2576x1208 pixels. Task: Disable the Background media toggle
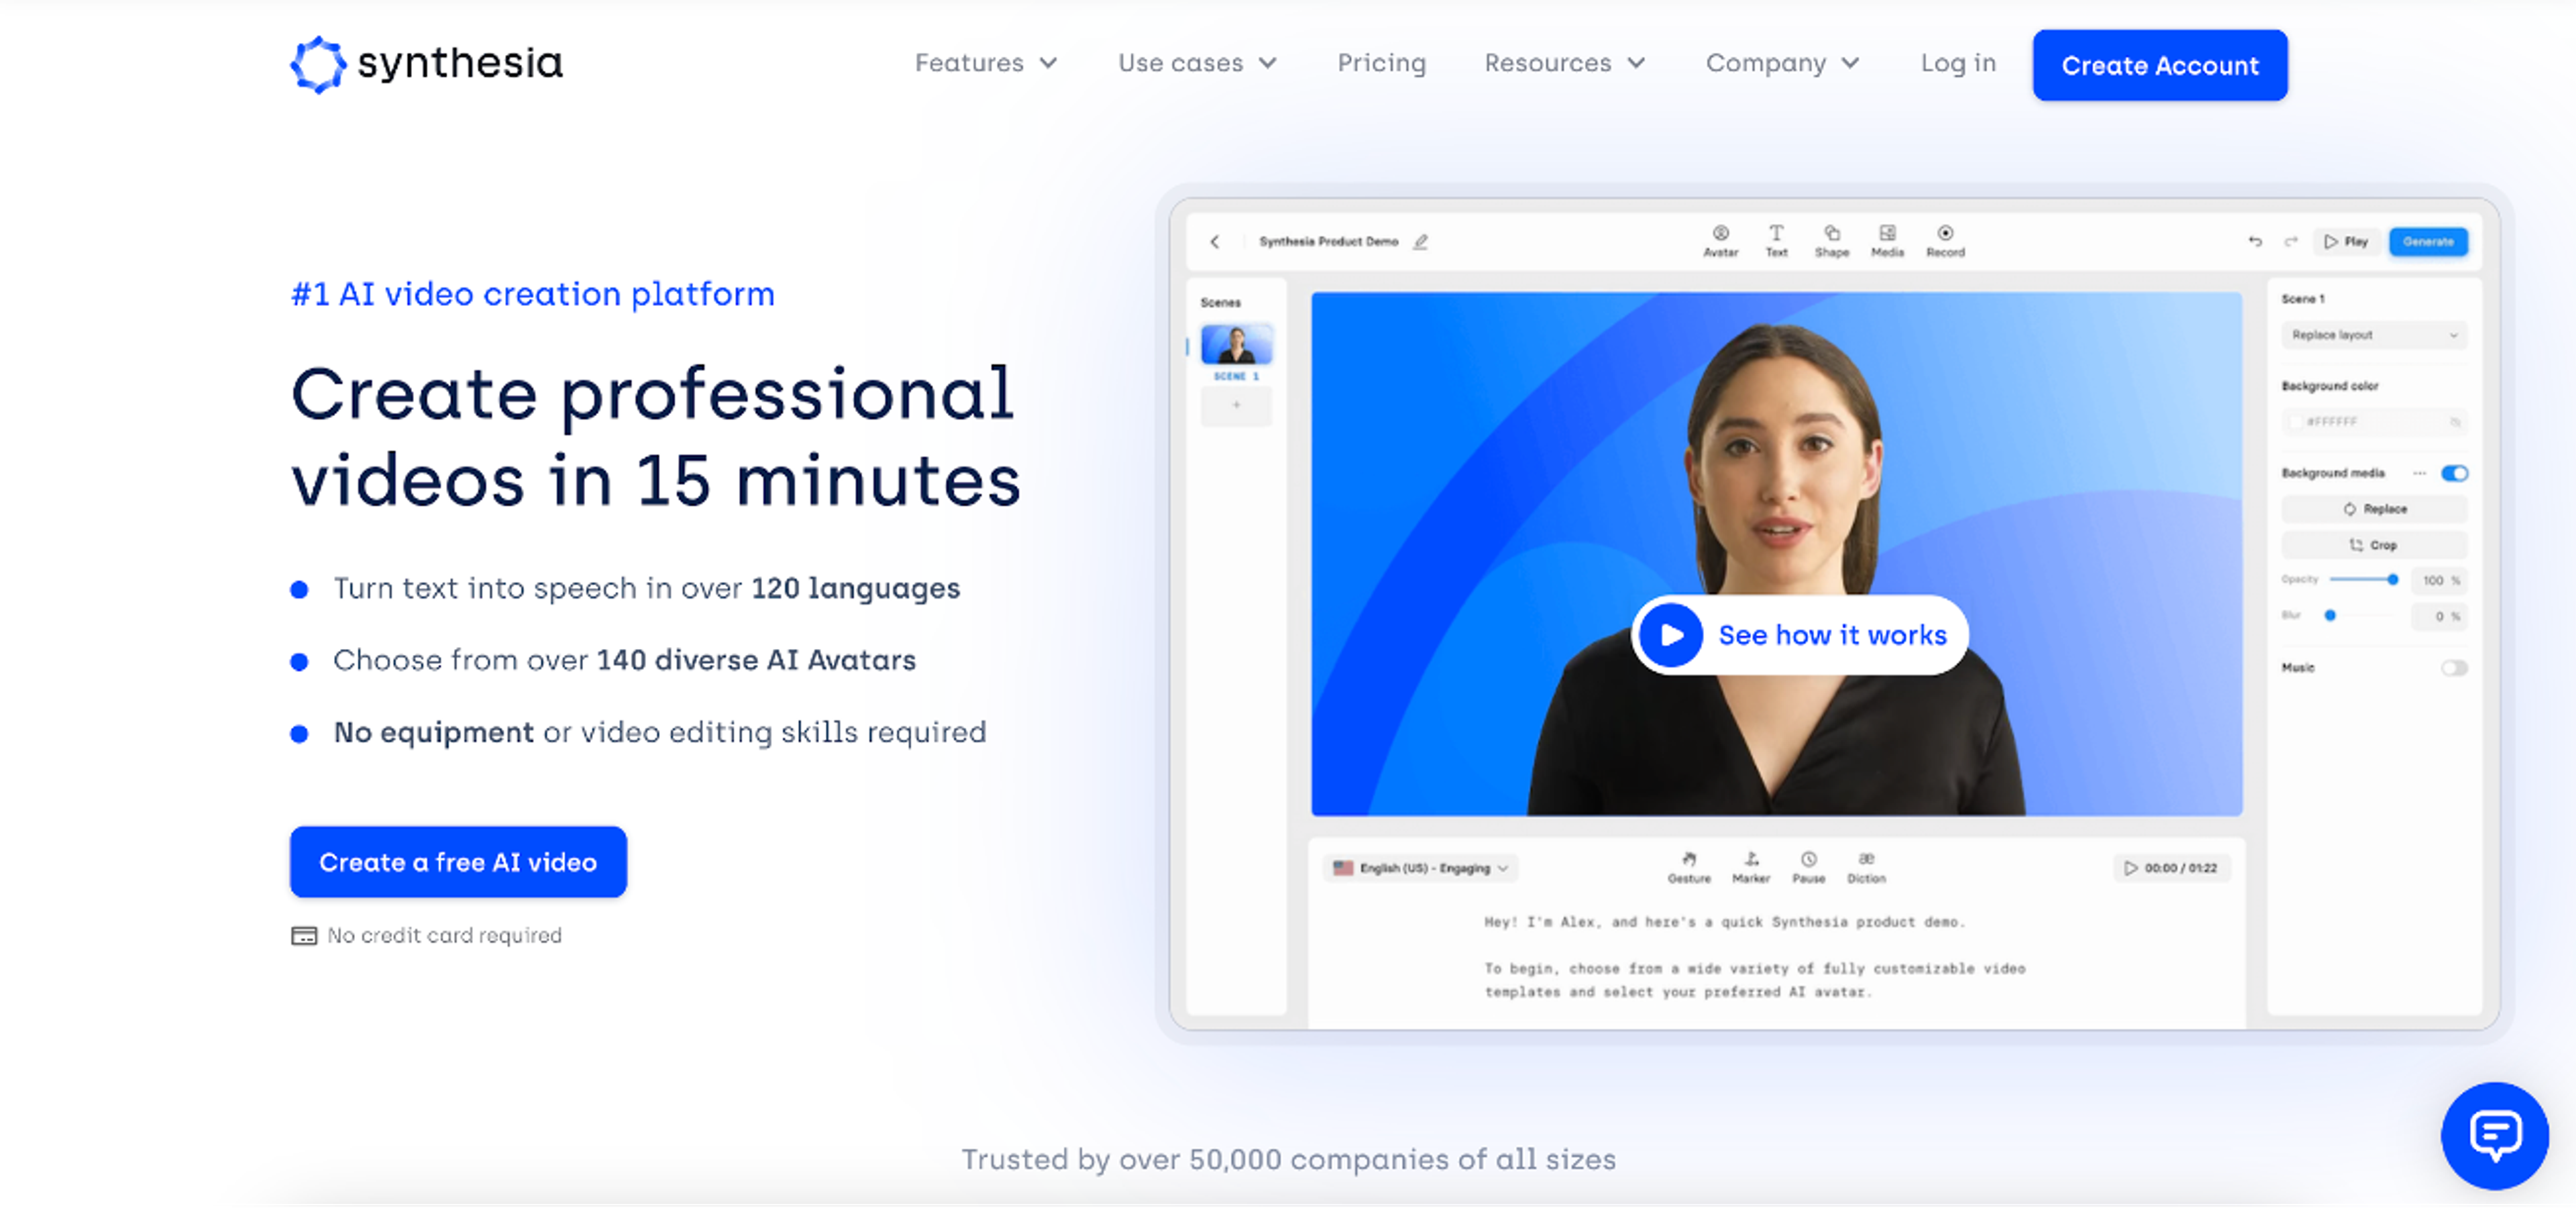pyautogui.click(x=2454, y=473)
